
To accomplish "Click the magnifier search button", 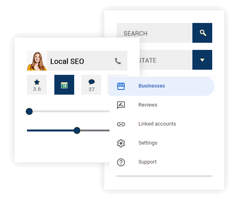I will 202,33.
